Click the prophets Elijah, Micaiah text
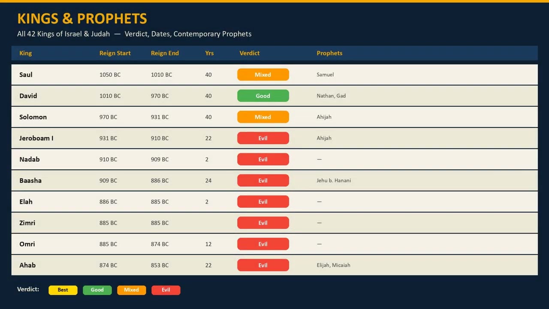549x309 pixels. click(x=333, y=265)
